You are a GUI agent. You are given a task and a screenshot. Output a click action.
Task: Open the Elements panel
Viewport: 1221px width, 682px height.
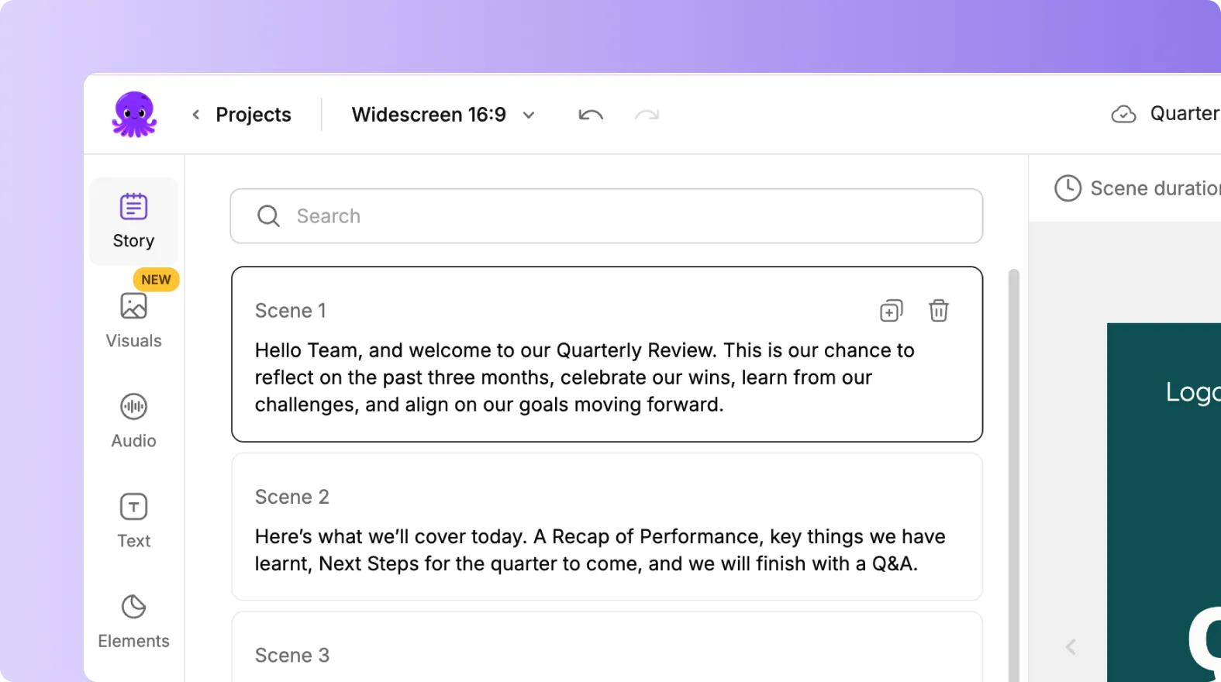coord(133,621)
